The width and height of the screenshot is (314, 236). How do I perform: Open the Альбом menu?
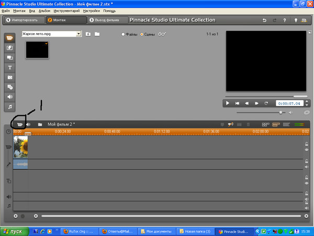44,11
